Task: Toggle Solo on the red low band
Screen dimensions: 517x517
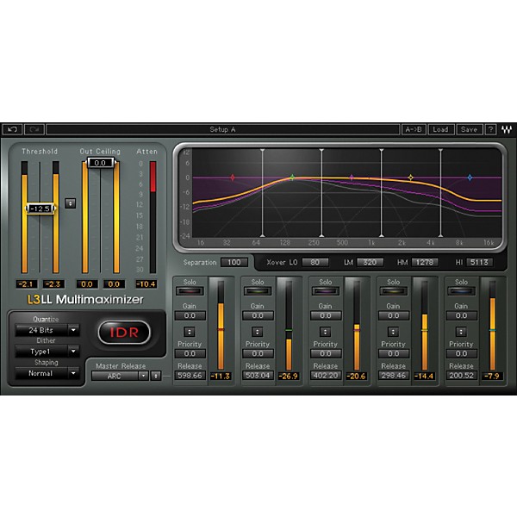Action: point(190,291)
